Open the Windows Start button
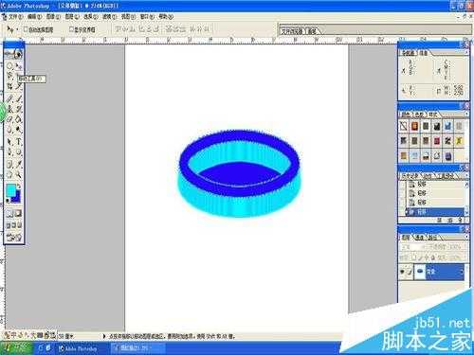The width and height of the screenshot is (474, 355). [x=17, y=348]
